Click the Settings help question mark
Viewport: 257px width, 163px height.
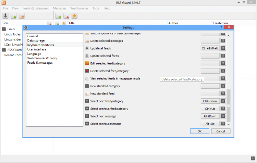click(x=221, y=27)
